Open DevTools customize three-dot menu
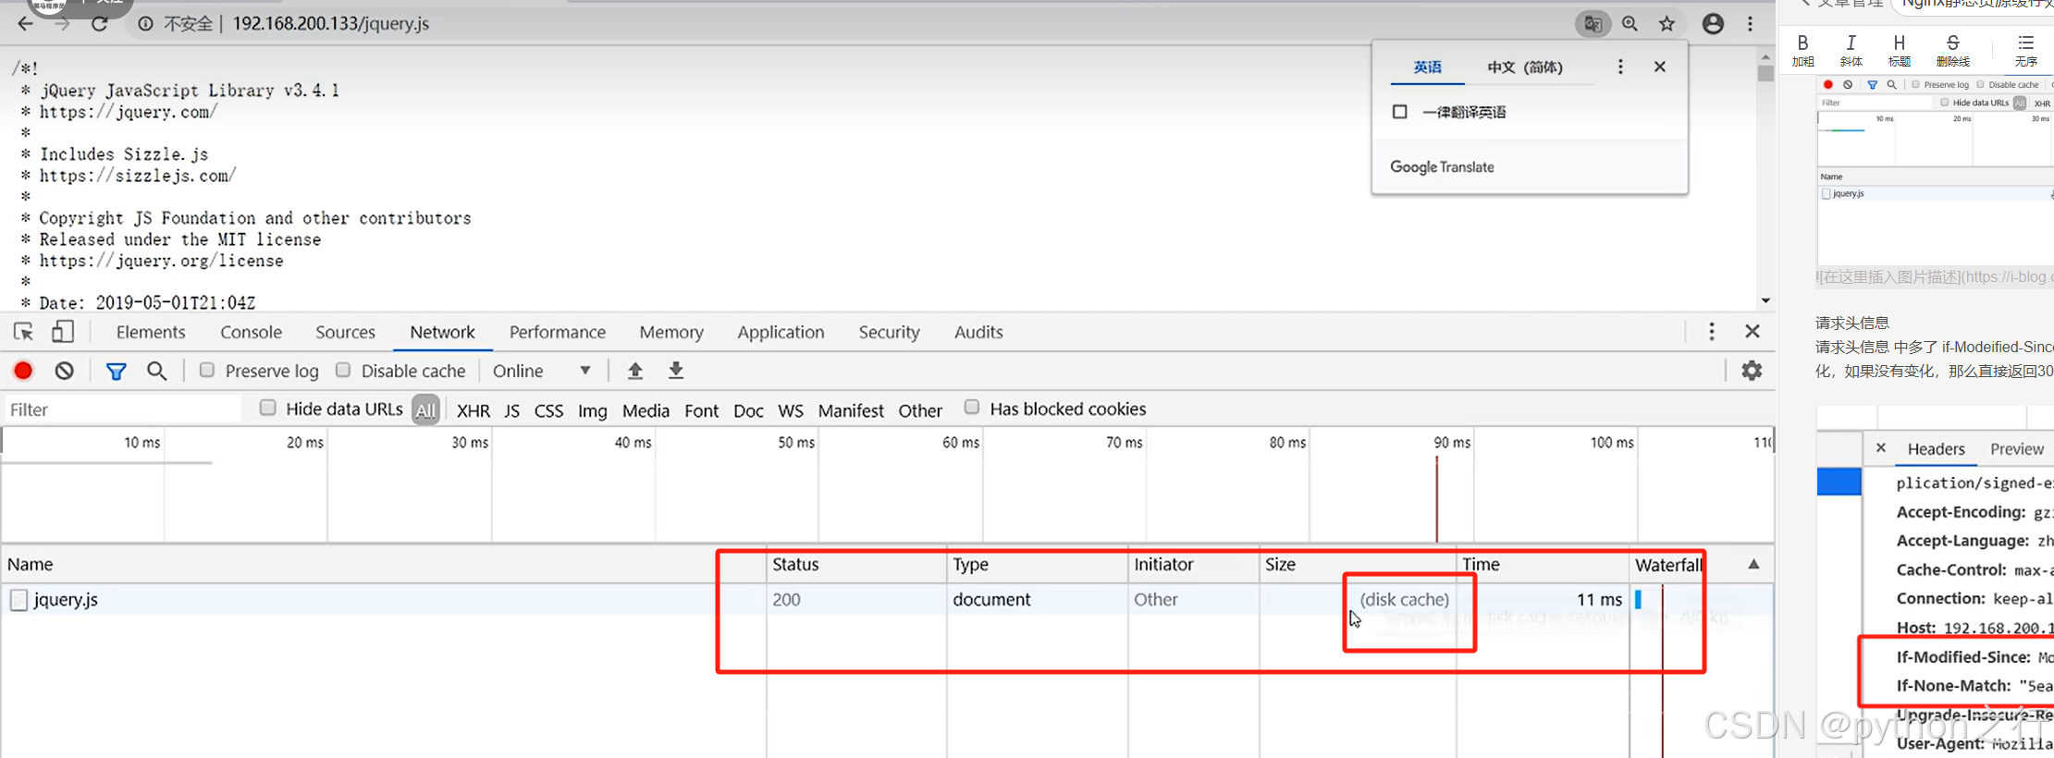Viewport: 2054px width, 758px height. (1712, 331)
